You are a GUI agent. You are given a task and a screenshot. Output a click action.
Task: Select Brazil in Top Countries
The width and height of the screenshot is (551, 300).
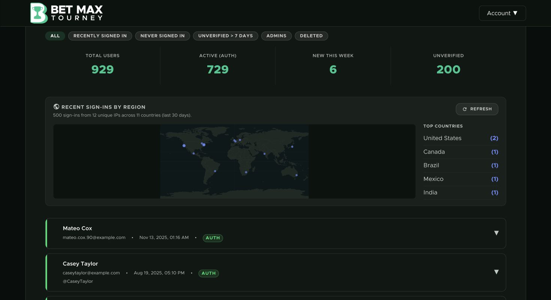pyautogui.click(x=461, y=165)
